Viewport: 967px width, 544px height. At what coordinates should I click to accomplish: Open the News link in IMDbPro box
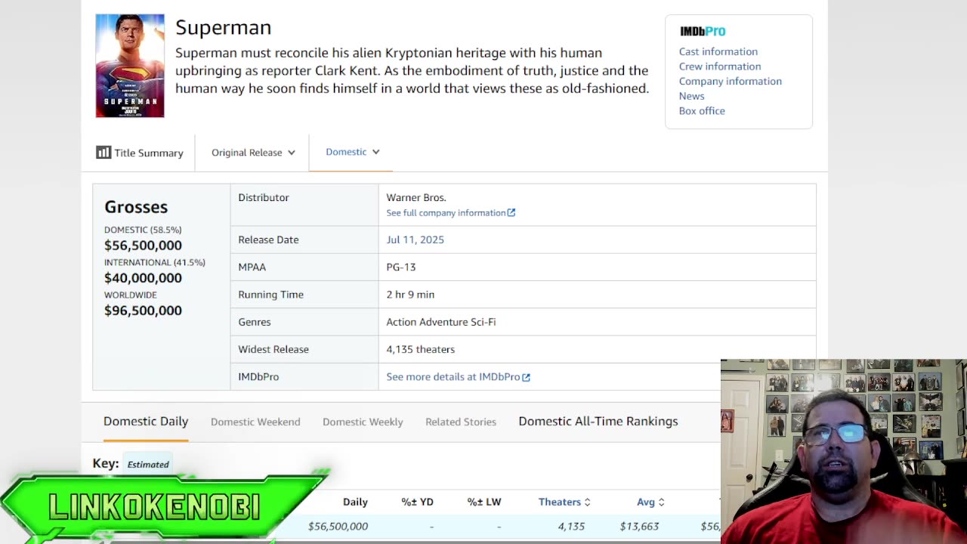tap(691, 96)
